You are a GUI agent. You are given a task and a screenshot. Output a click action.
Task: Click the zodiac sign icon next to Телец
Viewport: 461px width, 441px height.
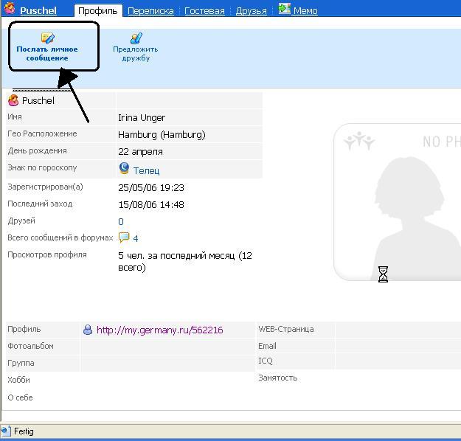(124, 169)
